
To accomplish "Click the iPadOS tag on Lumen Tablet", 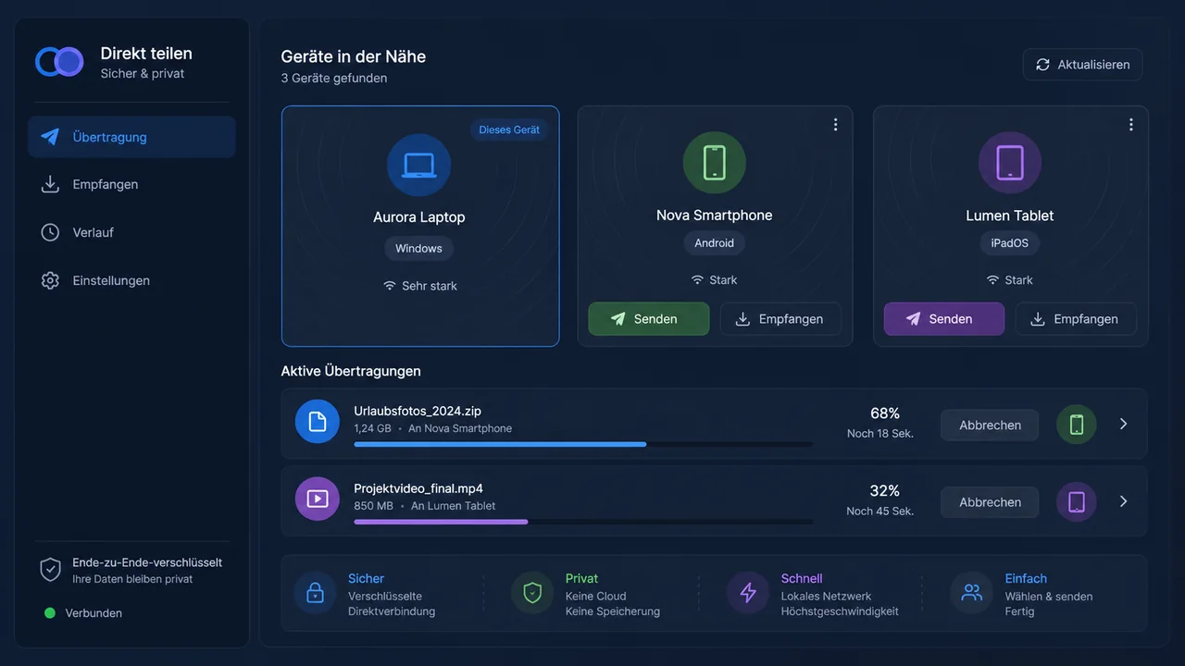I will pyautogui.click(x=1009, y=243).
